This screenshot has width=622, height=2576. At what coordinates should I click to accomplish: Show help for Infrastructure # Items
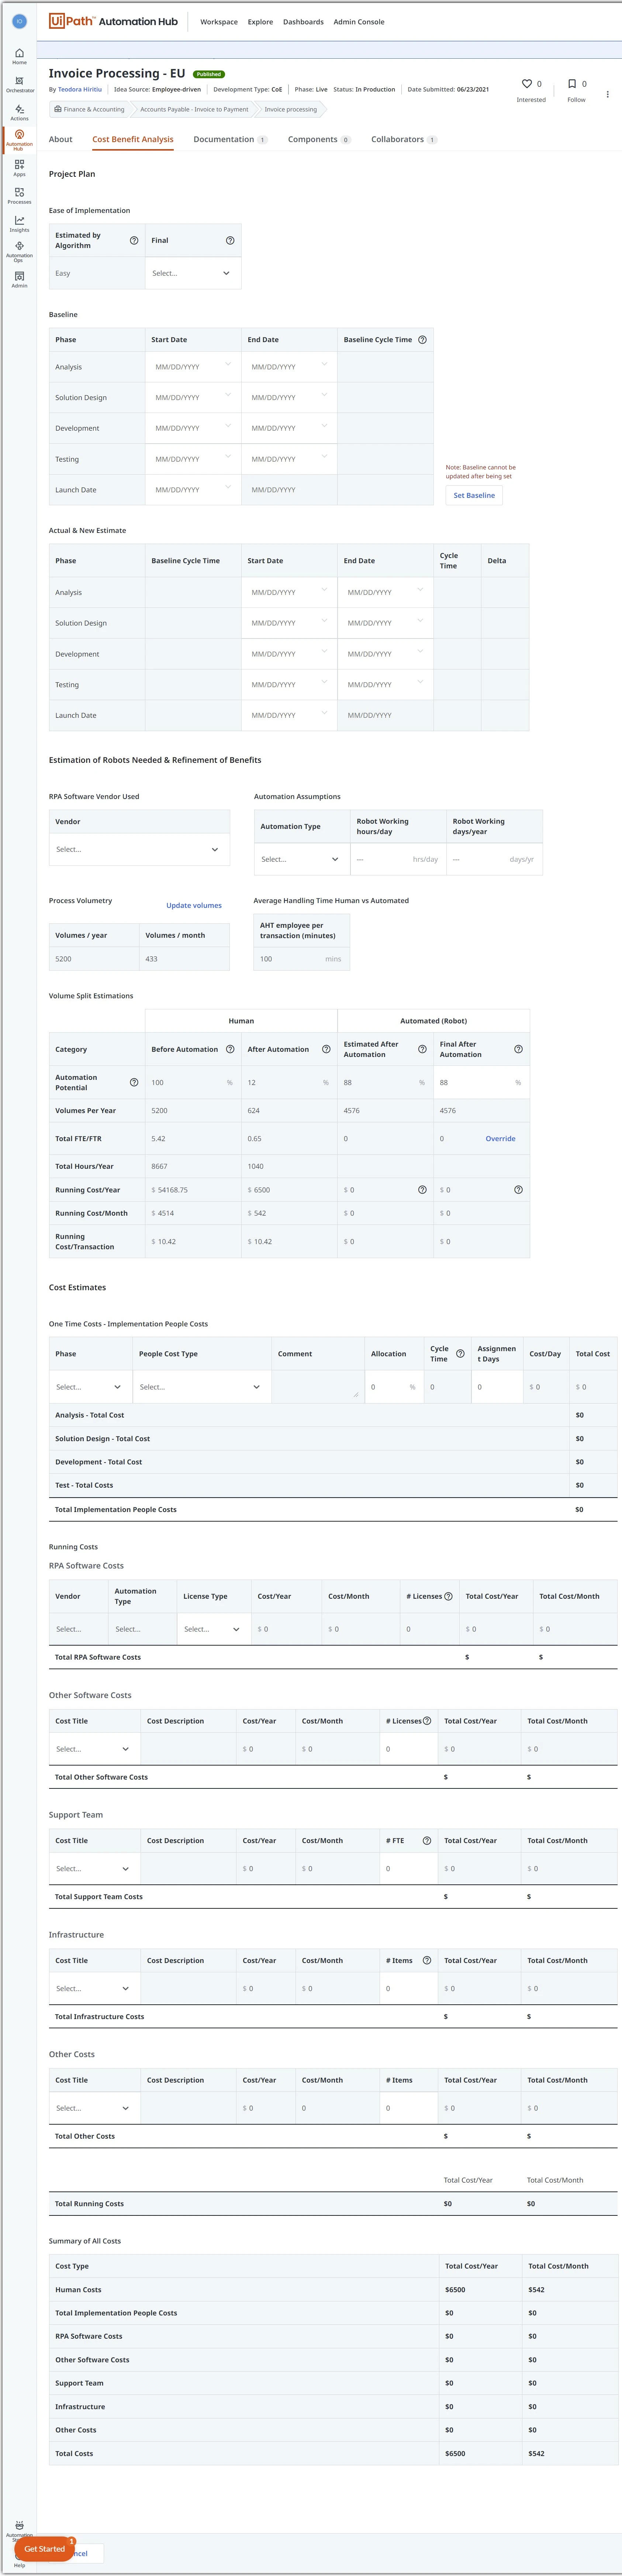pyautogui.click(x=427, y=1960)
